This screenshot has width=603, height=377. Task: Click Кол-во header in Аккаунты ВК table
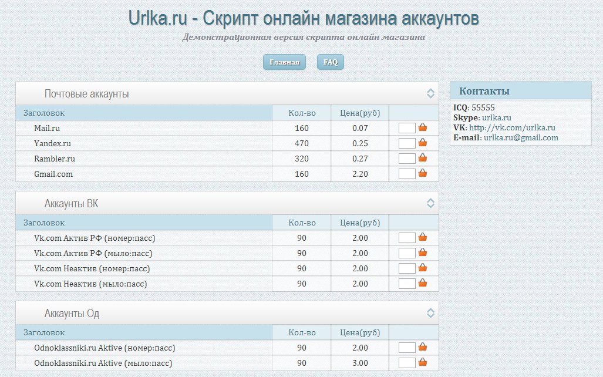tap(302, 223)
